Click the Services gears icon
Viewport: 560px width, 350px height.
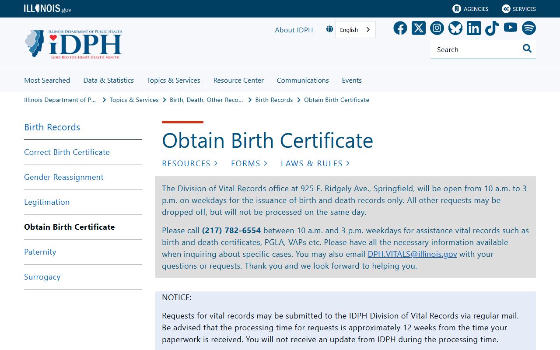click(x=506, y=9)
